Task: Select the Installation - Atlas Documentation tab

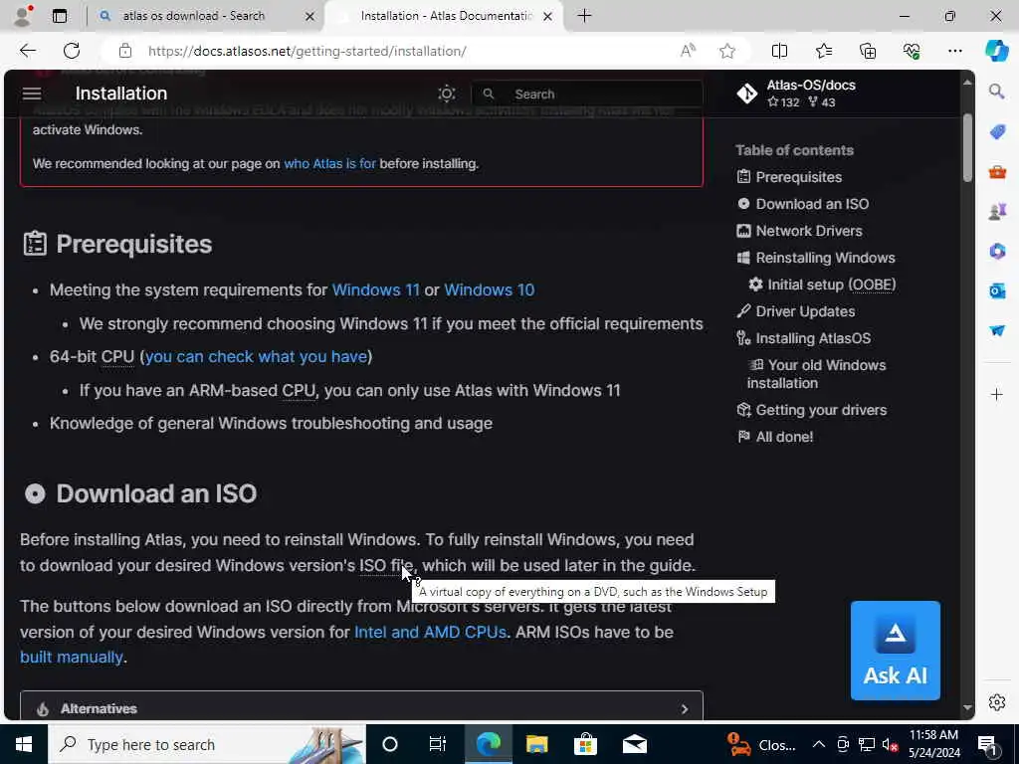Action: pyautogui.click(x=446, y=16)
